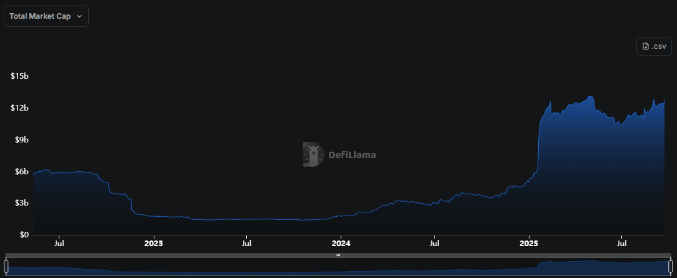Click the 2023 label on the time axis

click(x=153, y=243)
